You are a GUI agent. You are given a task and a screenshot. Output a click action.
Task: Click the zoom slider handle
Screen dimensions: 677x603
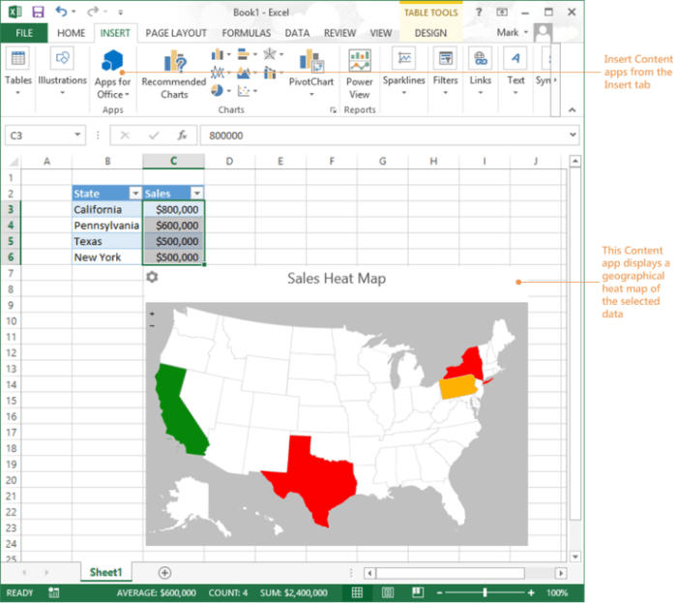coord(485,592)
